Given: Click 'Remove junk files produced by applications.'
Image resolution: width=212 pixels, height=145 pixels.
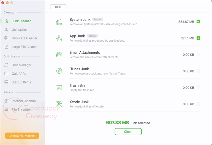Looking at the screenshot, I should [97, 41].
